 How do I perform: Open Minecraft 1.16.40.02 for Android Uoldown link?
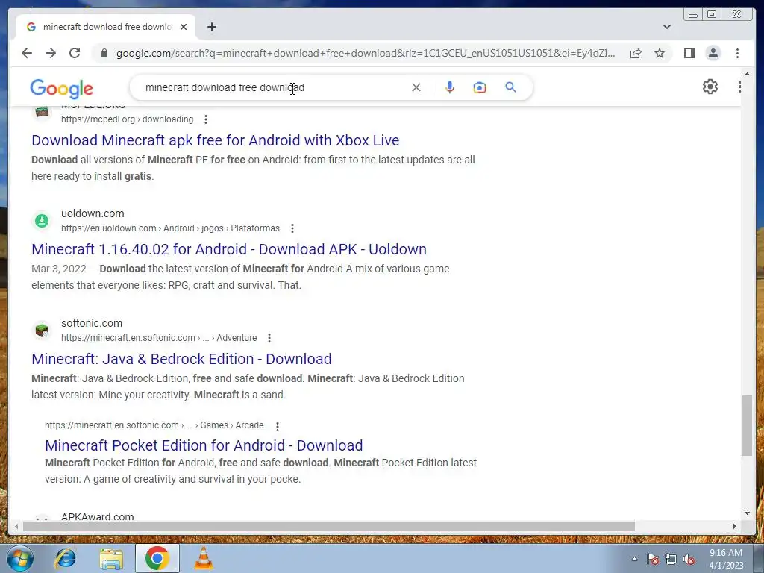pyautogui.click(x=229, y=249)
